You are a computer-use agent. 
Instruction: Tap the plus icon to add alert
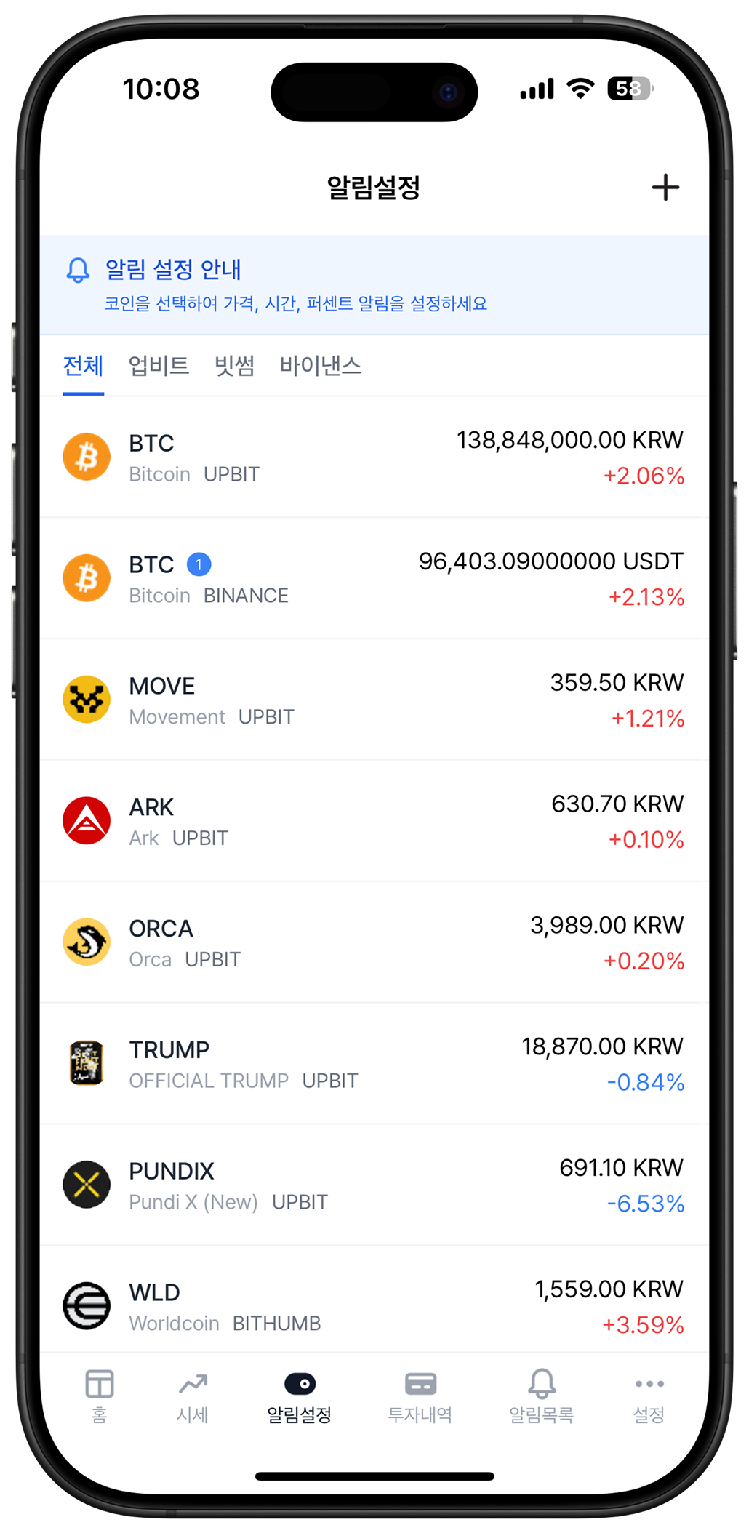(665, 188)
